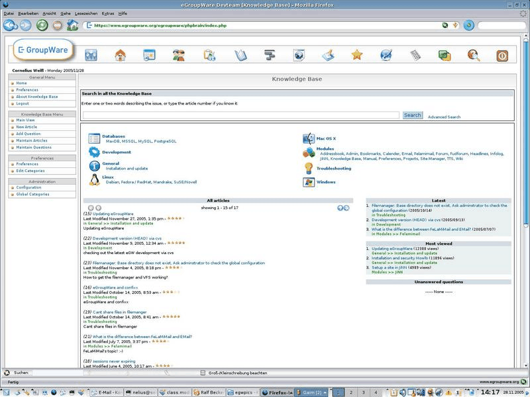530x397 pixels.
Task: Open the Updating eGroupWare article (15)
Action: coord(113,214)
